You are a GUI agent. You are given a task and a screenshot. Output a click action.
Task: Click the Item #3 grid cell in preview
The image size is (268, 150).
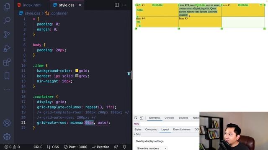243,10
